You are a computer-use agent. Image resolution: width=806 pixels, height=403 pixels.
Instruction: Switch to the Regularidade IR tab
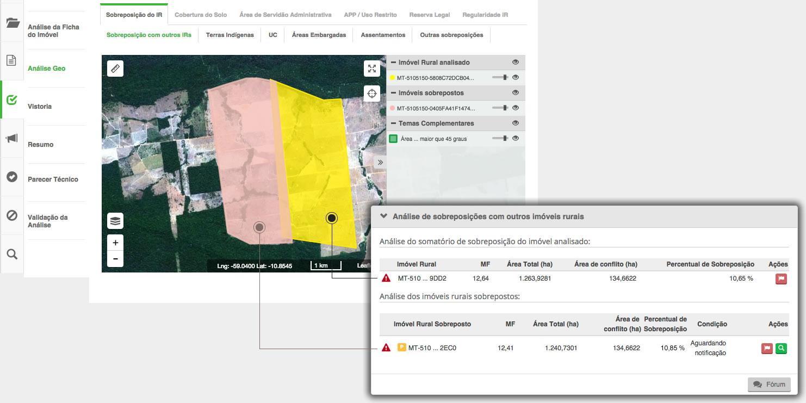click(x=485, y=15)
